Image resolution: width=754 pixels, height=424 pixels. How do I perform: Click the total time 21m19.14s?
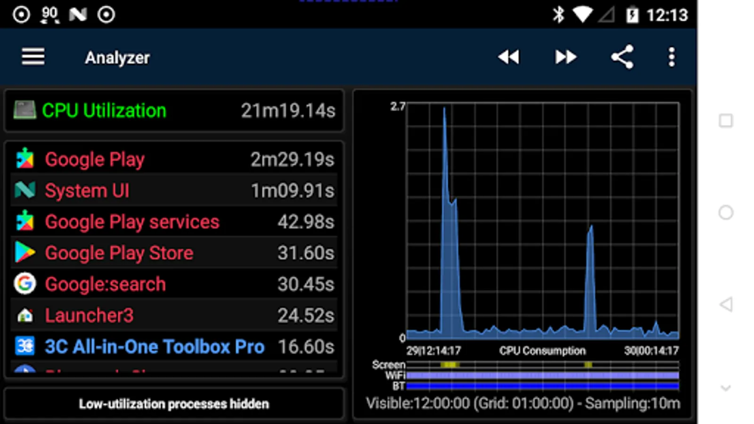[288, 111]
